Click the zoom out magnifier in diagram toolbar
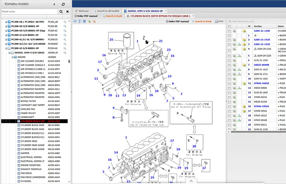The width and height of the screenshot is (286, 184). [x=94, y=21]
